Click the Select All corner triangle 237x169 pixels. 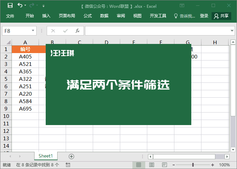tap(8, 42)
